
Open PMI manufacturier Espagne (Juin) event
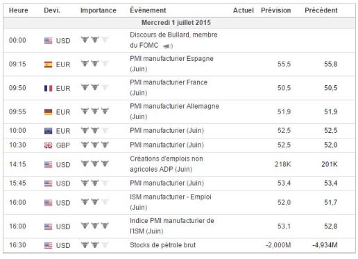pyautogui.click(x=171, y=64)
